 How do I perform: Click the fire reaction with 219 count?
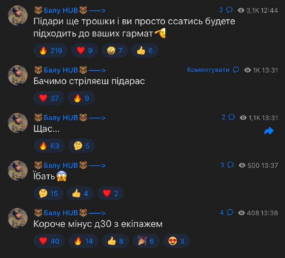[51, 51]
